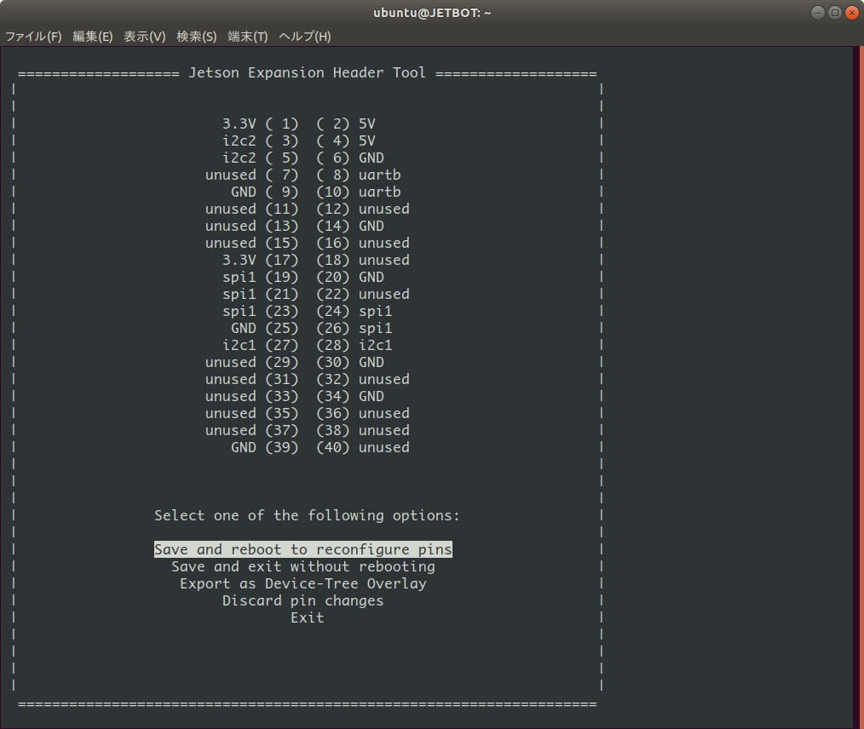864x729 pixels.
Task: Click pin 12 labeled unused
Action: pos(363,210)
